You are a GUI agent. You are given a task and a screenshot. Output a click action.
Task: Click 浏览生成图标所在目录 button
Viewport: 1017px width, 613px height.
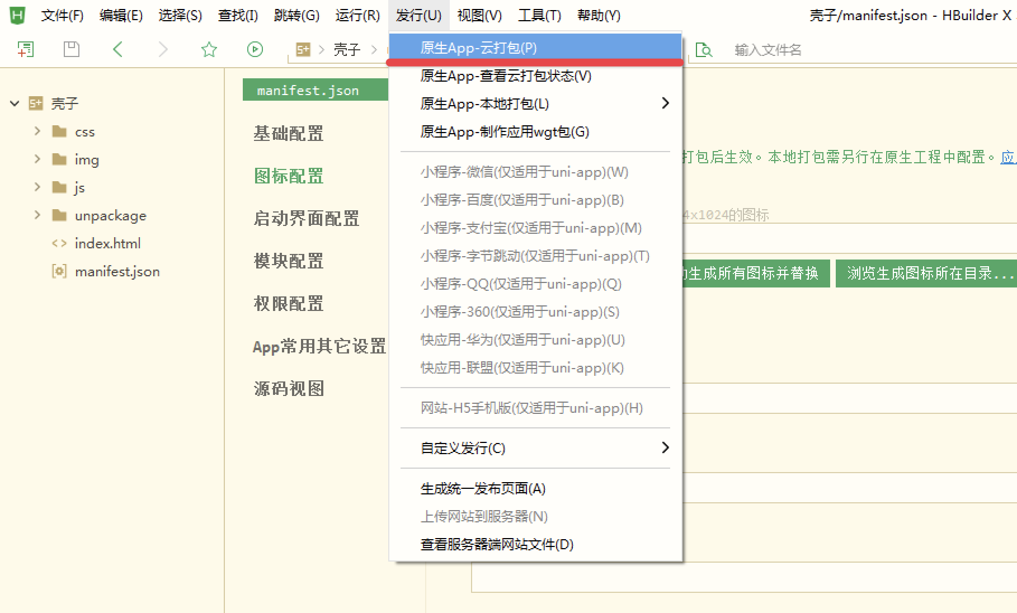pos(926,274)
